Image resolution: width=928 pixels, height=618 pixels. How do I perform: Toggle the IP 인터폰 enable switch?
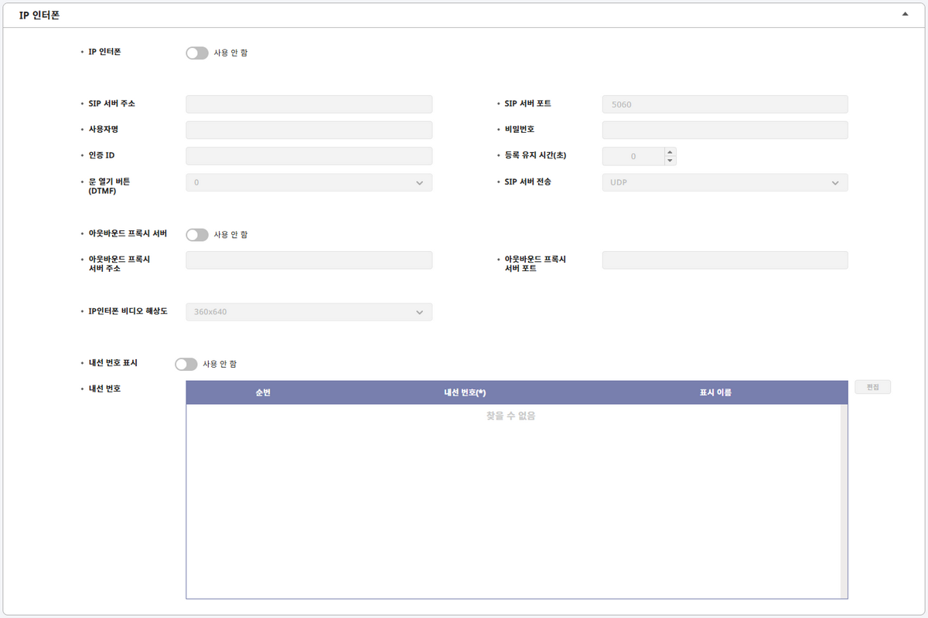pos(197,53)
